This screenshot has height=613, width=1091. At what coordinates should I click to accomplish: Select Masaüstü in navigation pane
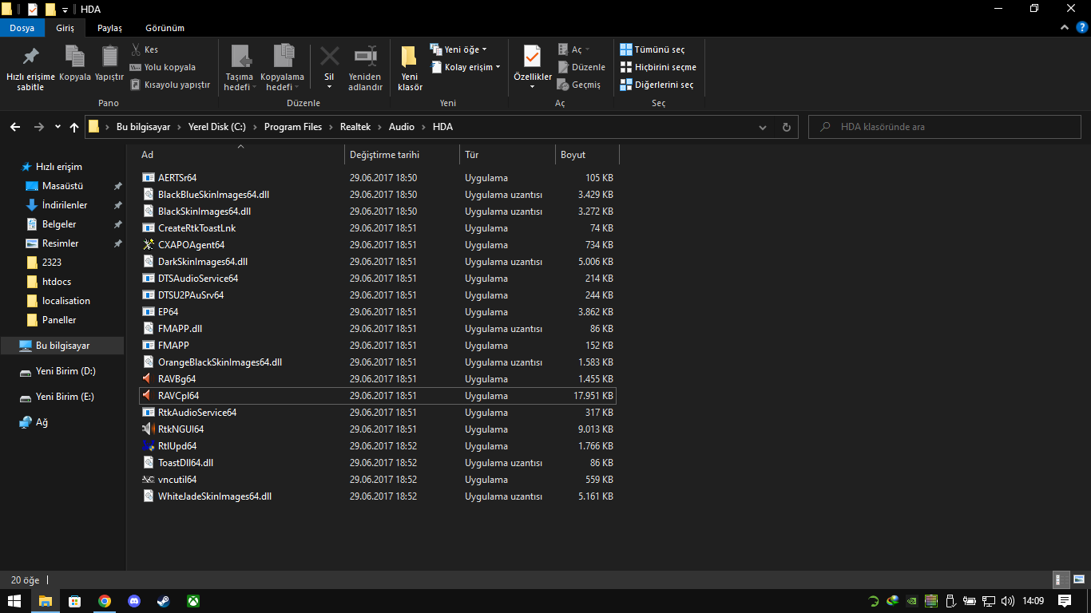[62, 186]
